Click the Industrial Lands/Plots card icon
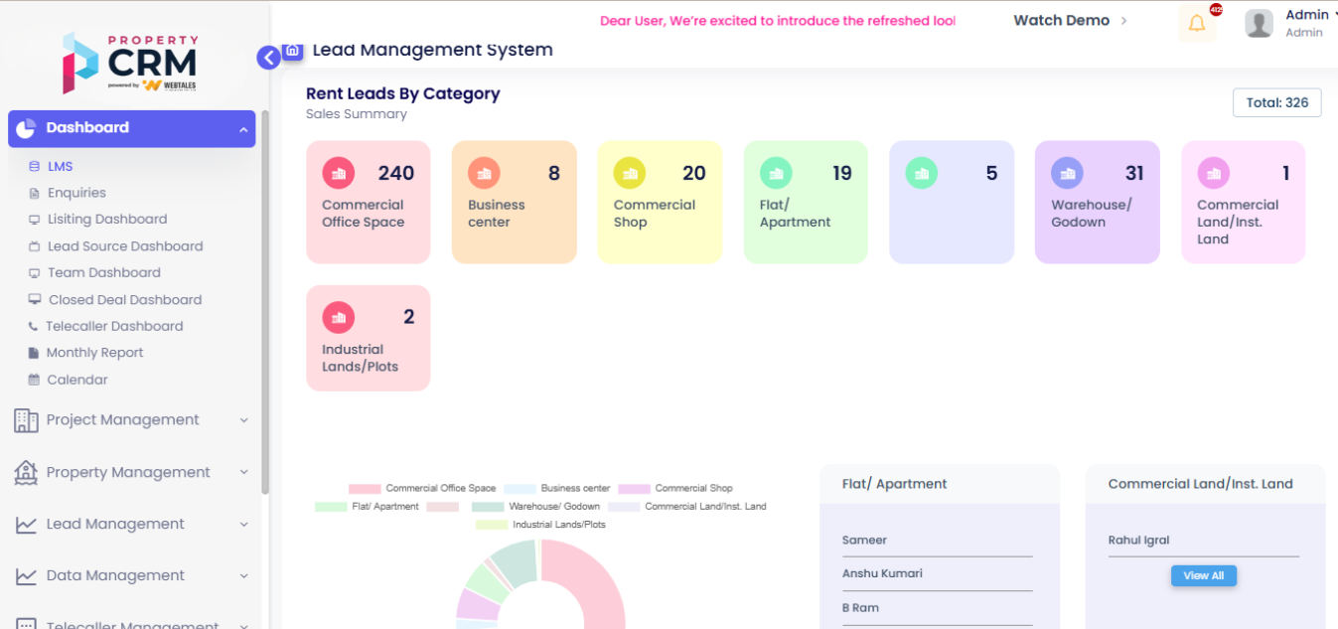Viewport: 1338px width, 629px height. (x=339, y=317)
